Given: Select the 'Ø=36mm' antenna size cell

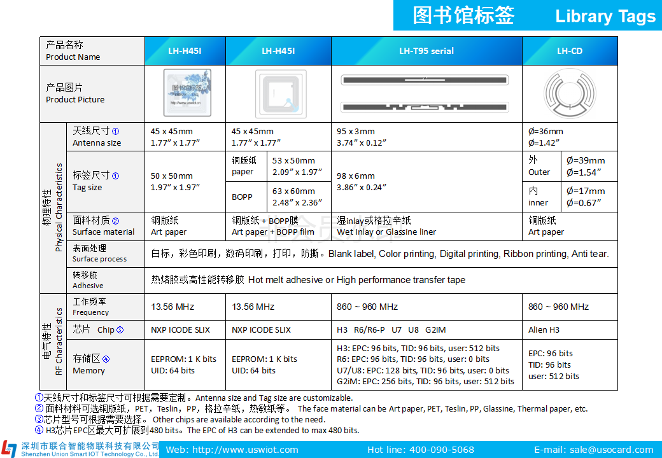Looking at the screenshot, I should coord(570,137).
